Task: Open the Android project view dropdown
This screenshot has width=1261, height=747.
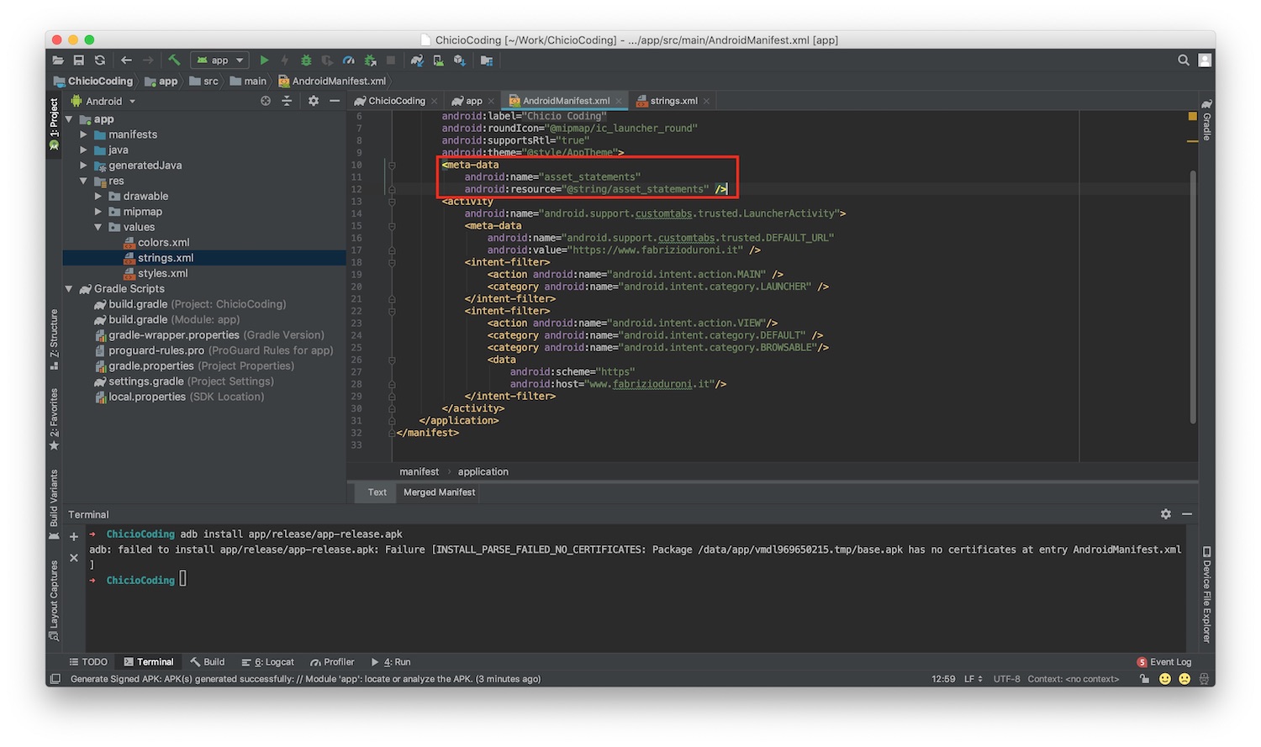Action: (103, 101)
